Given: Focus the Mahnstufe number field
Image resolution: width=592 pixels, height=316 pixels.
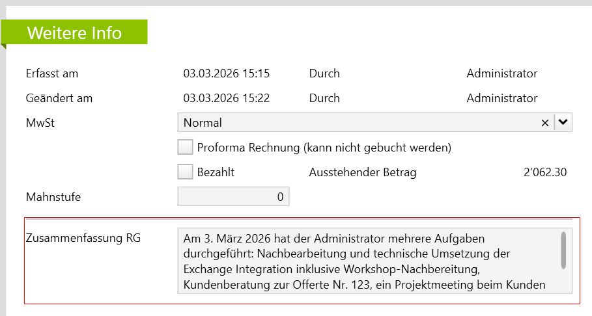Looking at the screenshot, I should [x=233, y=196].
